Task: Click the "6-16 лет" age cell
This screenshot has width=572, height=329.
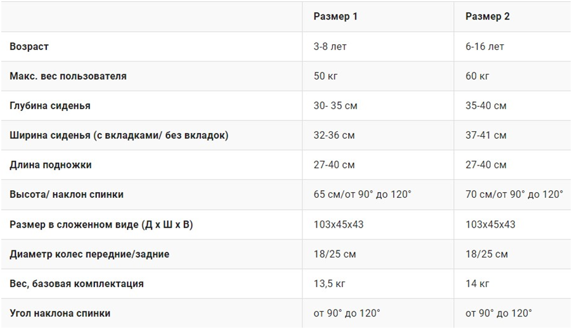Action: 484,46
